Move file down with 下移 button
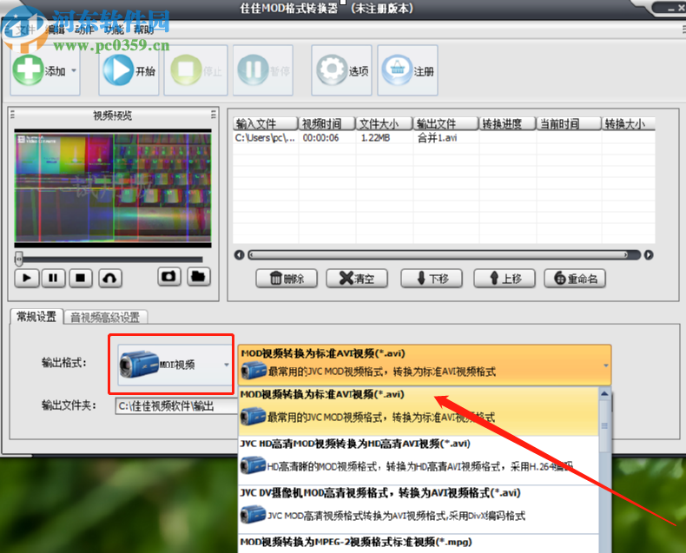Screen dimensions: 686x553 click(432, 279)
